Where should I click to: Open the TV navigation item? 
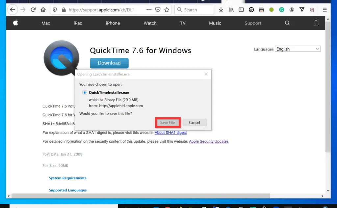click(x=183, y=23)
